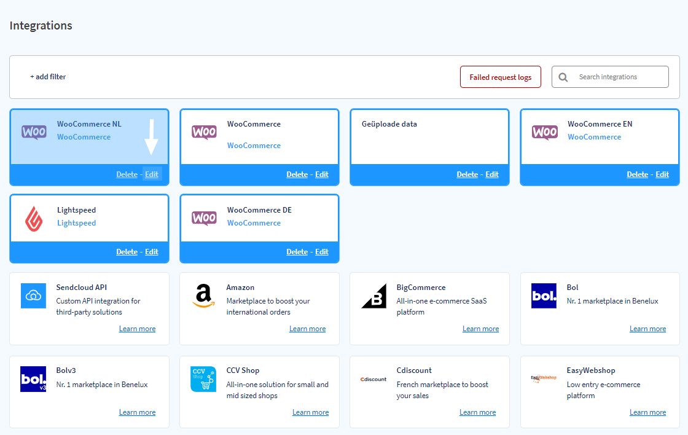The width and height of the screenshot is (688, 435).
Task: Edit the WooCommerce DE integration
Action: [322, 251]
